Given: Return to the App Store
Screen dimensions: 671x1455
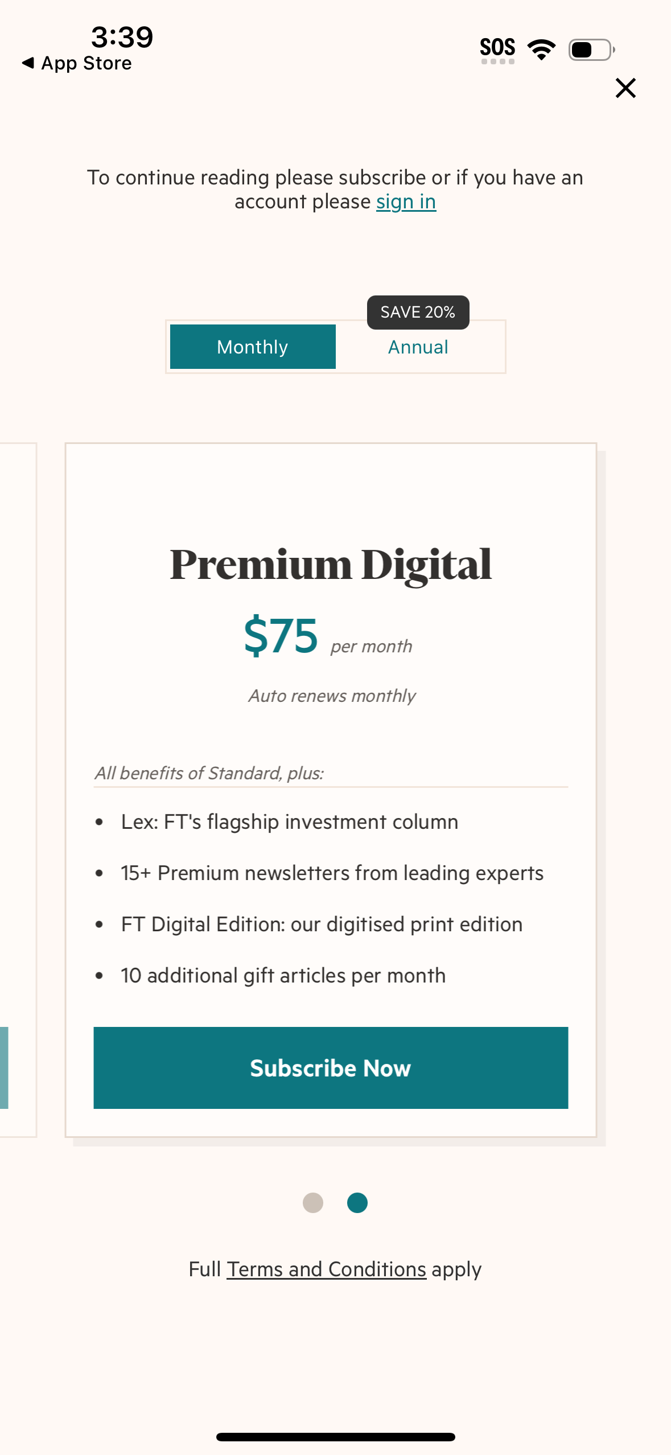Looking at the screenshot, I should pyautogui.click(x=77, y=63).
